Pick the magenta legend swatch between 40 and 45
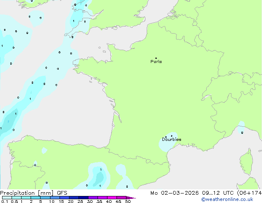This screenshot has width=262, height=203. (112, 198)
